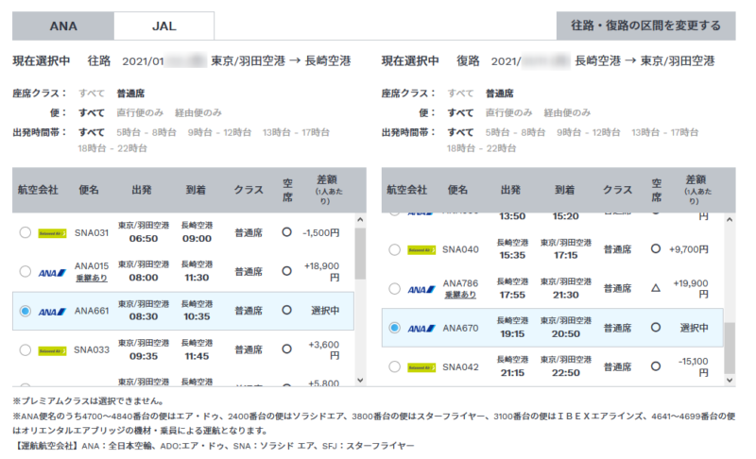
Task: Click arrival time 22:50 of SNA042
Action: pos(565,373)
